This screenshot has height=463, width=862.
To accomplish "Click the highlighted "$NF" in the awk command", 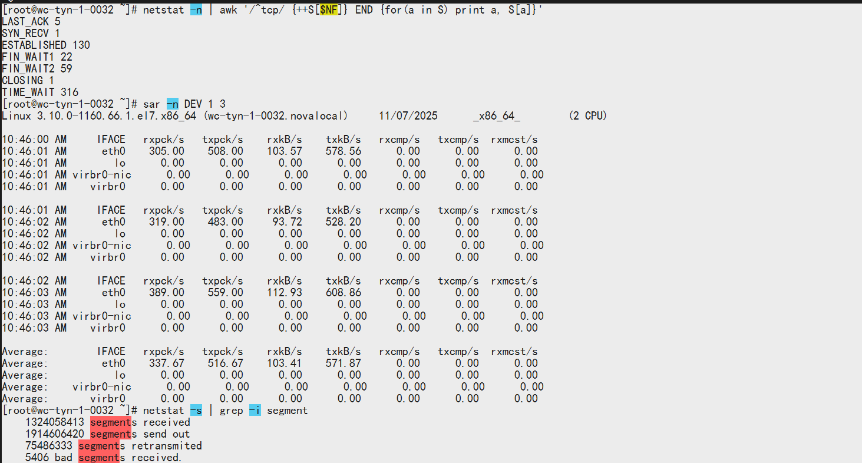I will tap(329, 10).
